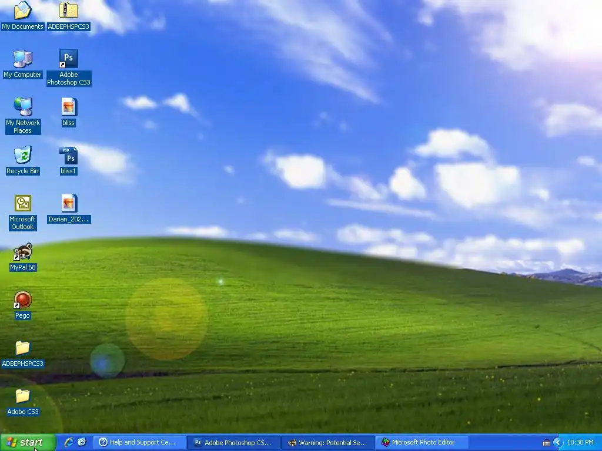Select the bliss1 PSD file icon

pyautogui.click(x=68, y=155)
